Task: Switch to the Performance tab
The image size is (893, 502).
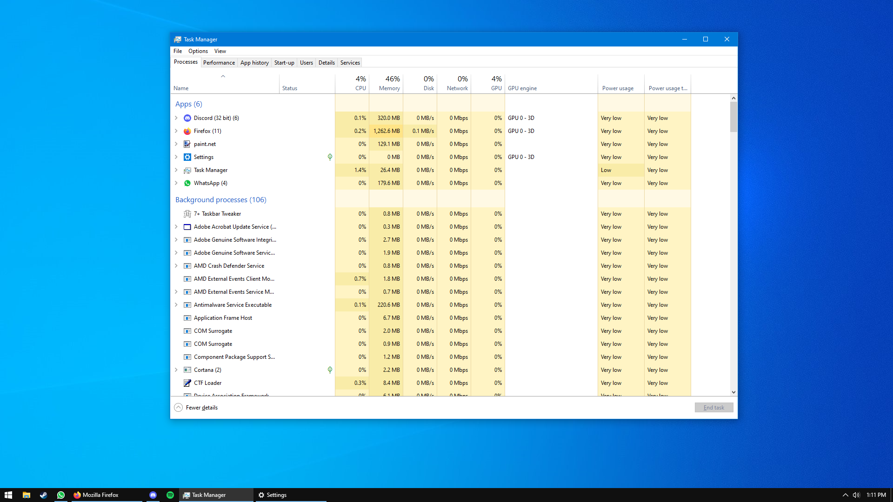Action: tap(219, 63)
